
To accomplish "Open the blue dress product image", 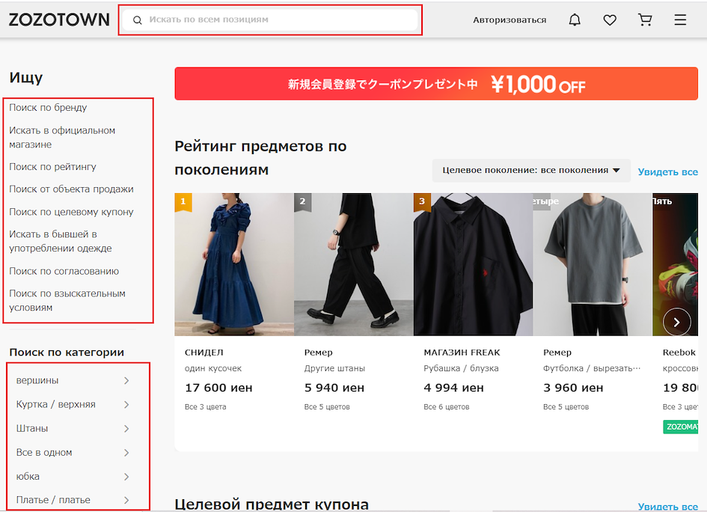I will pyautogui.click(x=234, y=264).
